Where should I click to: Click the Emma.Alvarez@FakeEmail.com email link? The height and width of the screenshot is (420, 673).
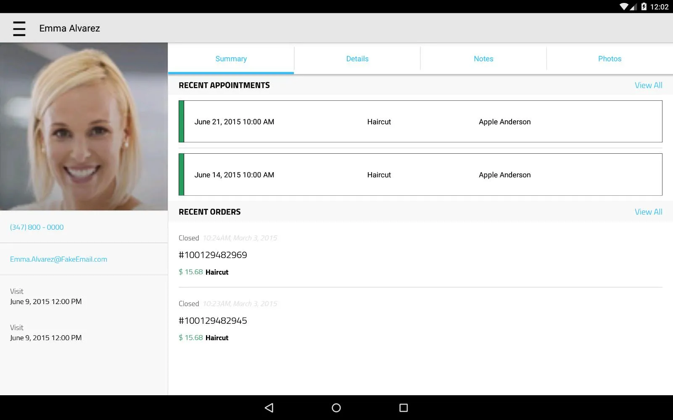[x=58, y=259]
